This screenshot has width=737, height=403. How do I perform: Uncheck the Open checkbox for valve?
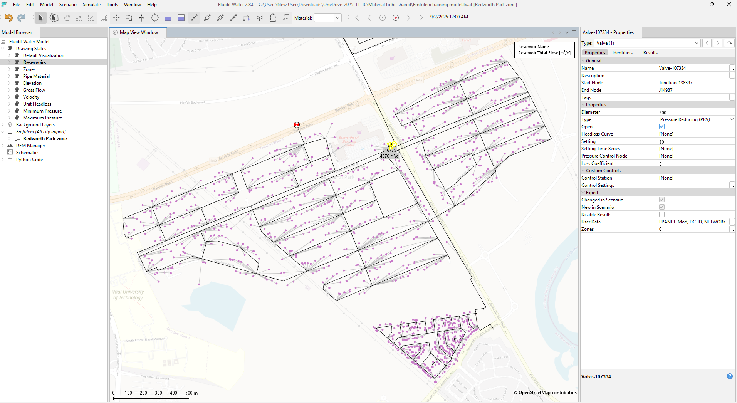point(662,127)
